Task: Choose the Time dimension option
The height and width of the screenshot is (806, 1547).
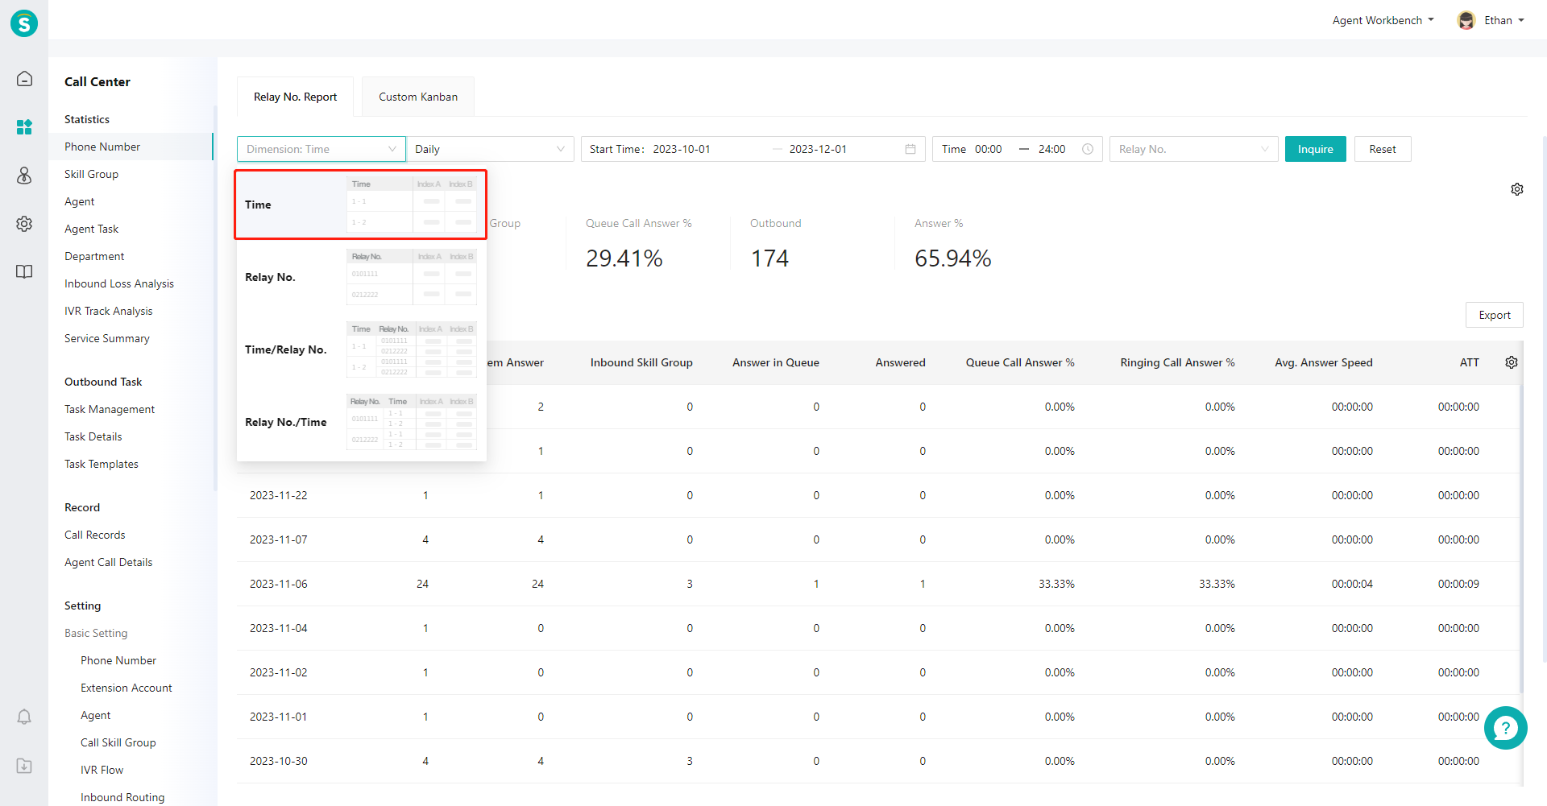Action: pyautogui.click(x=361, y=205)
